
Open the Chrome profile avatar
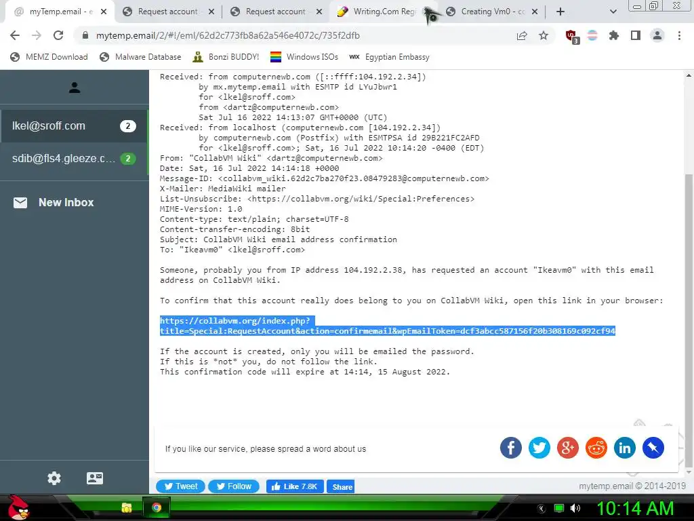(657, 35)
